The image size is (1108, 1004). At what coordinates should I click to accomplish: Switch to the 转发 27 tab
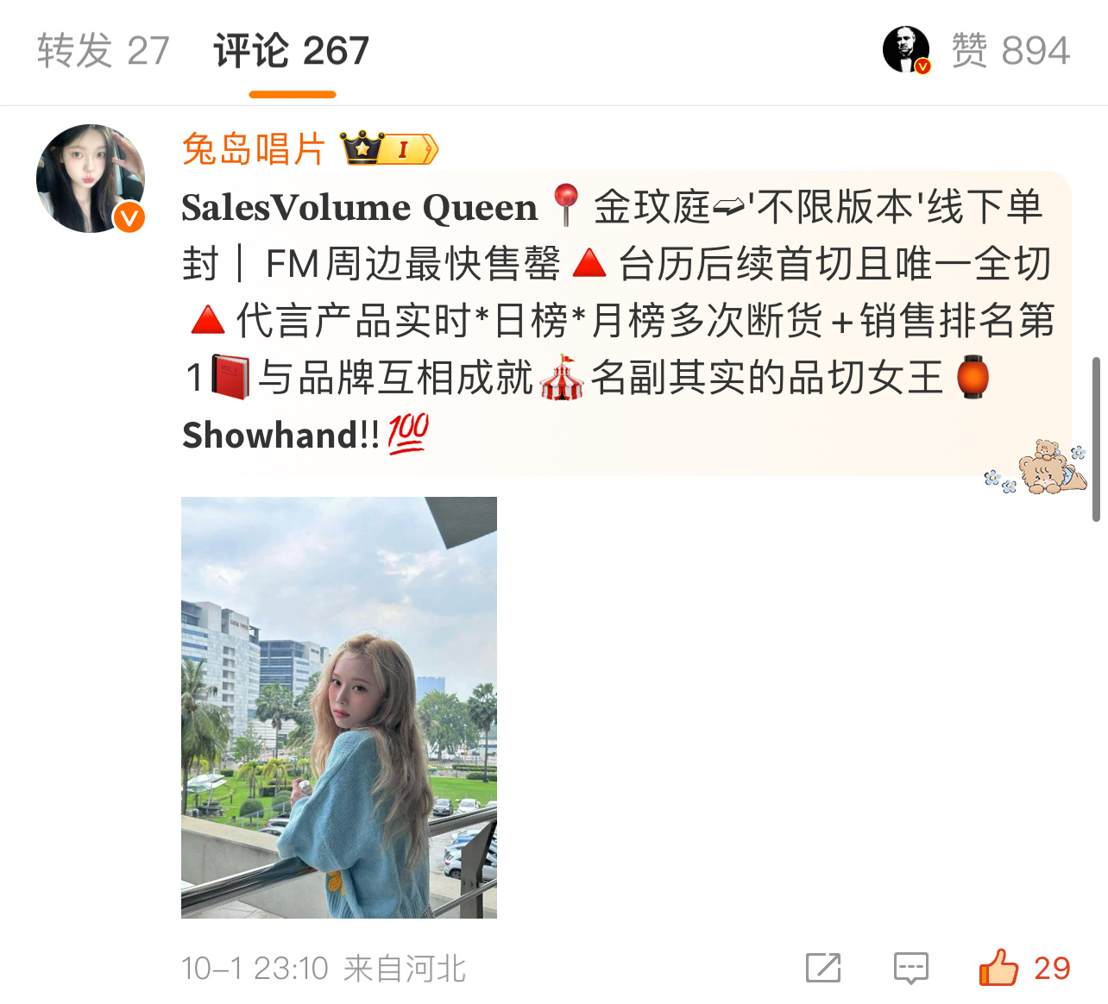tap(104, 51)
